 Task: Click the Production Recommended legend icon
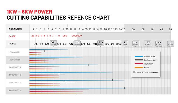click(x=134, y=72)
